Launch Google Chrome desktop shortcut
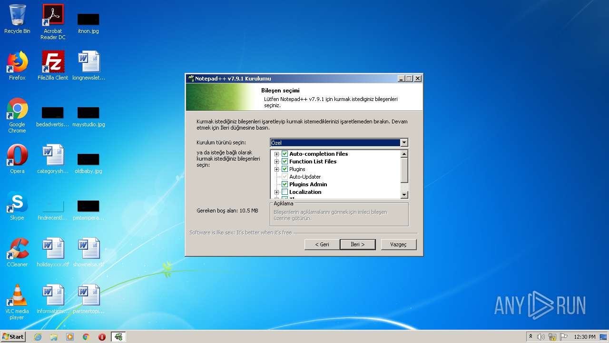This screenshot has height=343, width=609. point(17,116)
